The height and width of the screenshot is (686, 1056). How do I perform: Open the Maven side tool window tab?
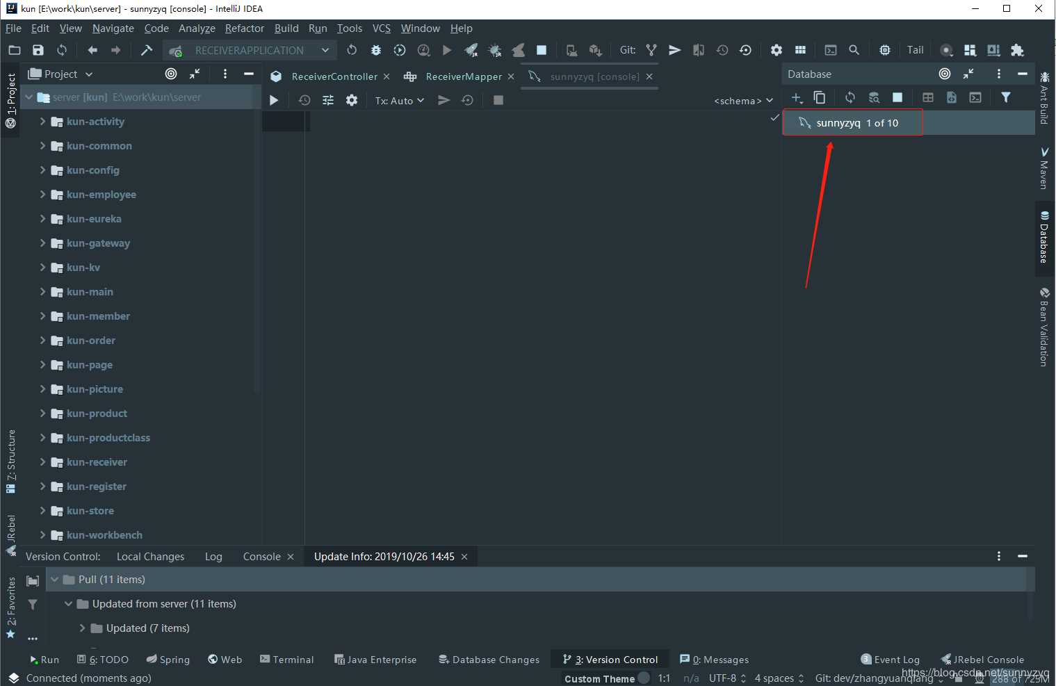click(x=1044, y=168)
